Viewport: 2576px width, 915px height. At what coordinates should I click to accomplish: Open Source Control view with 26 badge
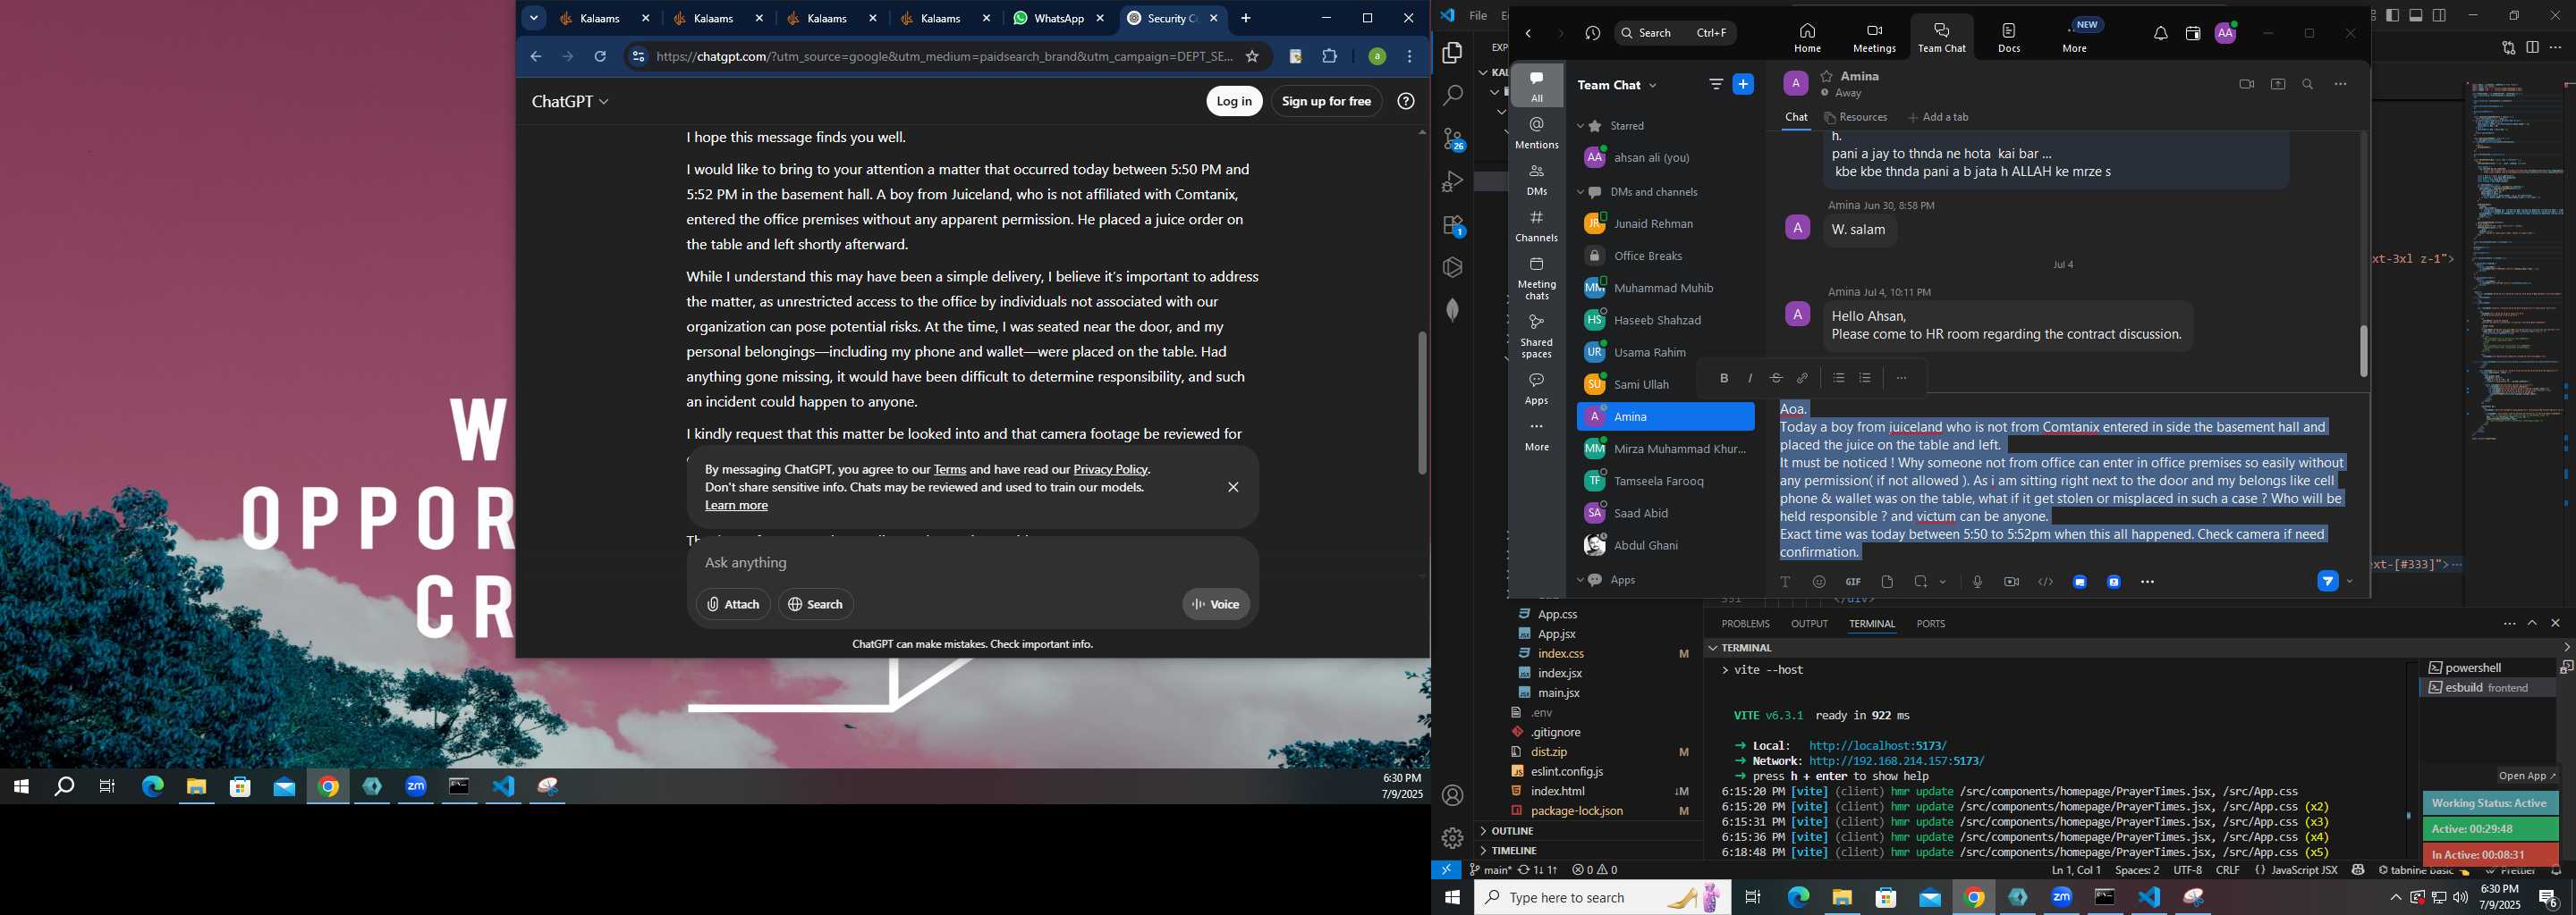[1452, 139]
